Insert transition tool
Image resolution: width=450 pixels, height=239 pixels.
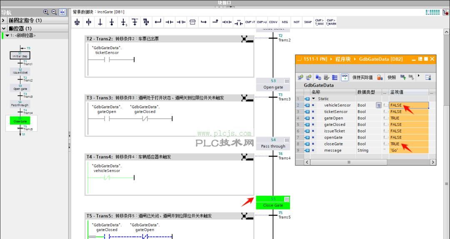pos(100,22)
